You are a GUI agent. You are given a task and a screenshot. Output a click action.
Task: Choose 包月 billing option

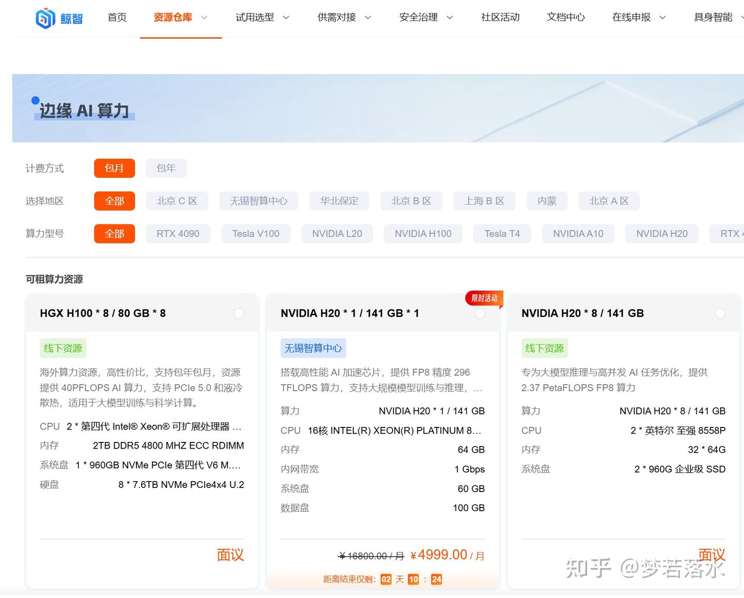[x=114, y=168]
